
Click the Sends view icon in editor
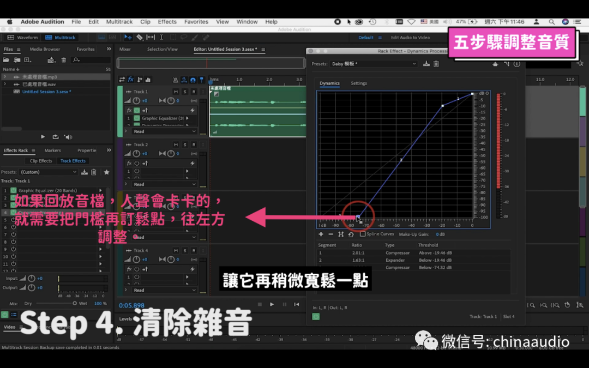pos(140,79)
